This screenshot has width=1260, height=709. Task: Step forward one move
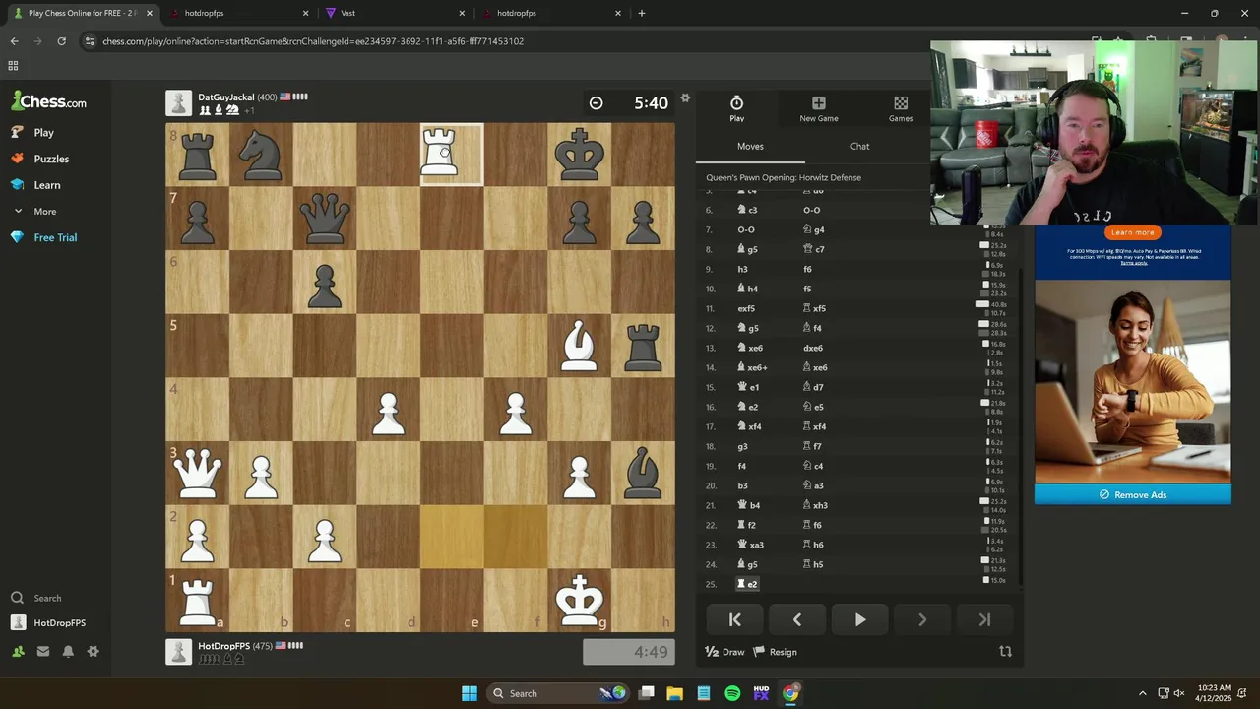coord(922,619)
